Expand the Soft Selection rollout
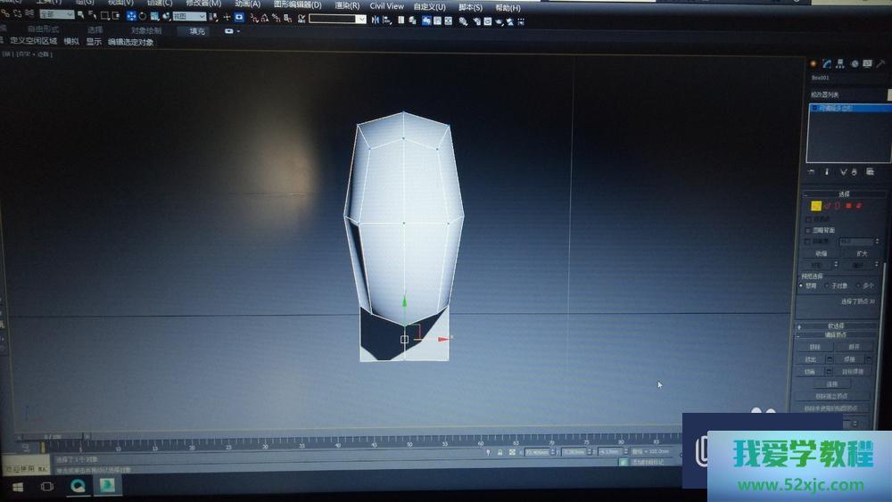This screenshot has width=892, height=502. (x=837, y=325)
